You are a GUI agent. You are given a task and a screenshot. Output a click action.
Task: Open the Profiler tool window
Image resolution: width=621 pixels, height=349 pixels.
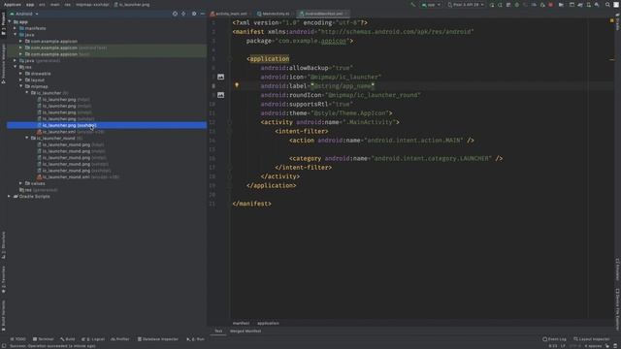pyautogui.click(x=120, y=339)
